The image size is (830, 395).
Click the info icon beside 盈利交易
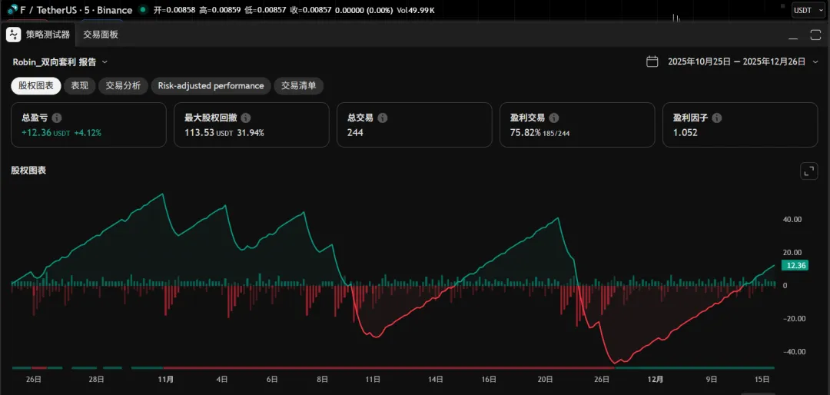pos(553,118)
